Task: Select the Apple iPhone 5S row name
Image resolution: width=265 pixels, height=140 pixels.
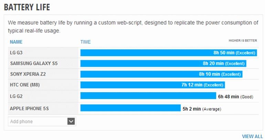Action: (x=29, y=109)
